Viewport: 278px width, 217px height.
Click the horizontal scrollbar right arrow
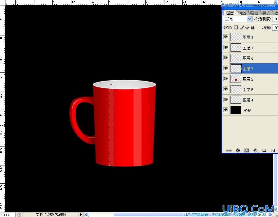click(271, 215)
